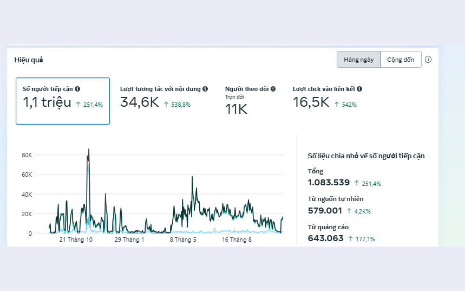This screenshot has width=465, height=291.
Task: Switch to the Cộng dồn cumulative view
Action: tap(401, 60)
